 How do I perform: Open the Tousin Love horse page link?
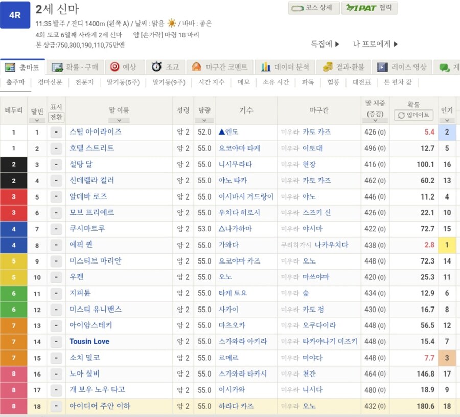click(x=89, y=341)
